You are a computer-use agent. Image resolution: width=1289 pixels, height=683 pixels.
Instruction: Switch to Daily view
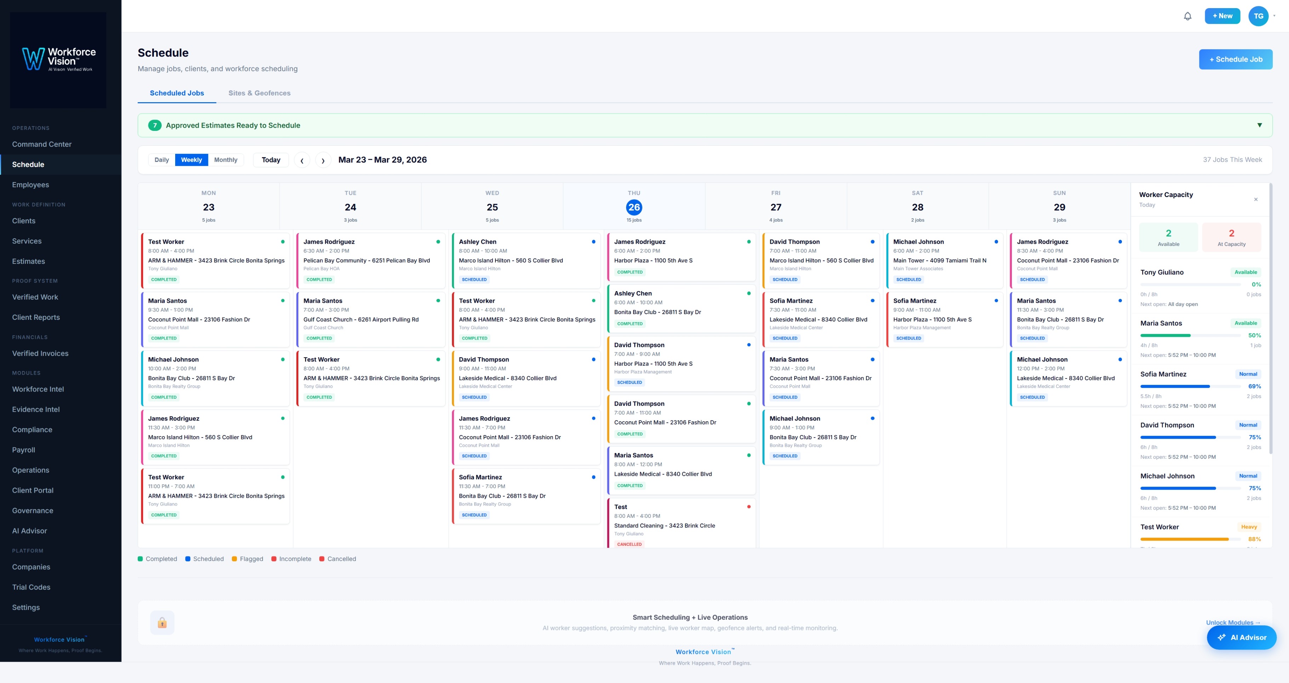coord(162,160)
